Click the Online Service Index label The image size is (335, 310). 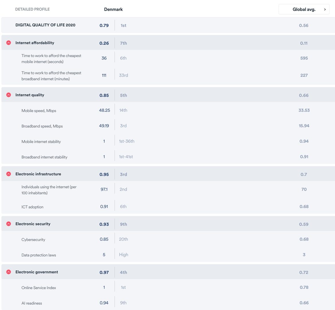coord(39,288)
